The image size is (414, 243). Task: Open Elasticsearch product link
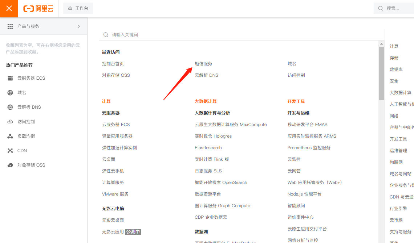(x=208, y=148)
